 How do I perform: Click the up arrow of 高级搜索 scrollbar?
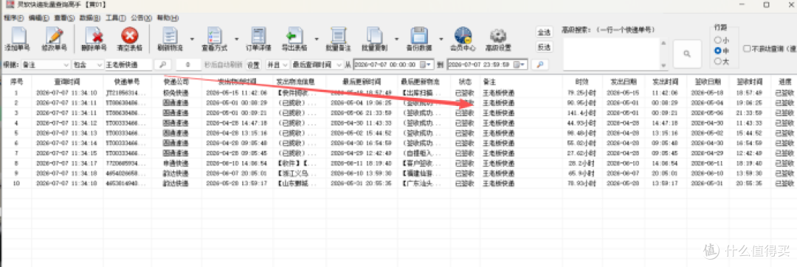[663, 43]
